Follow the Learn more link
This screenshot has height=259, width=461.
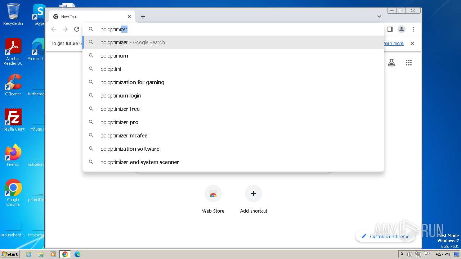pos(394,44)
